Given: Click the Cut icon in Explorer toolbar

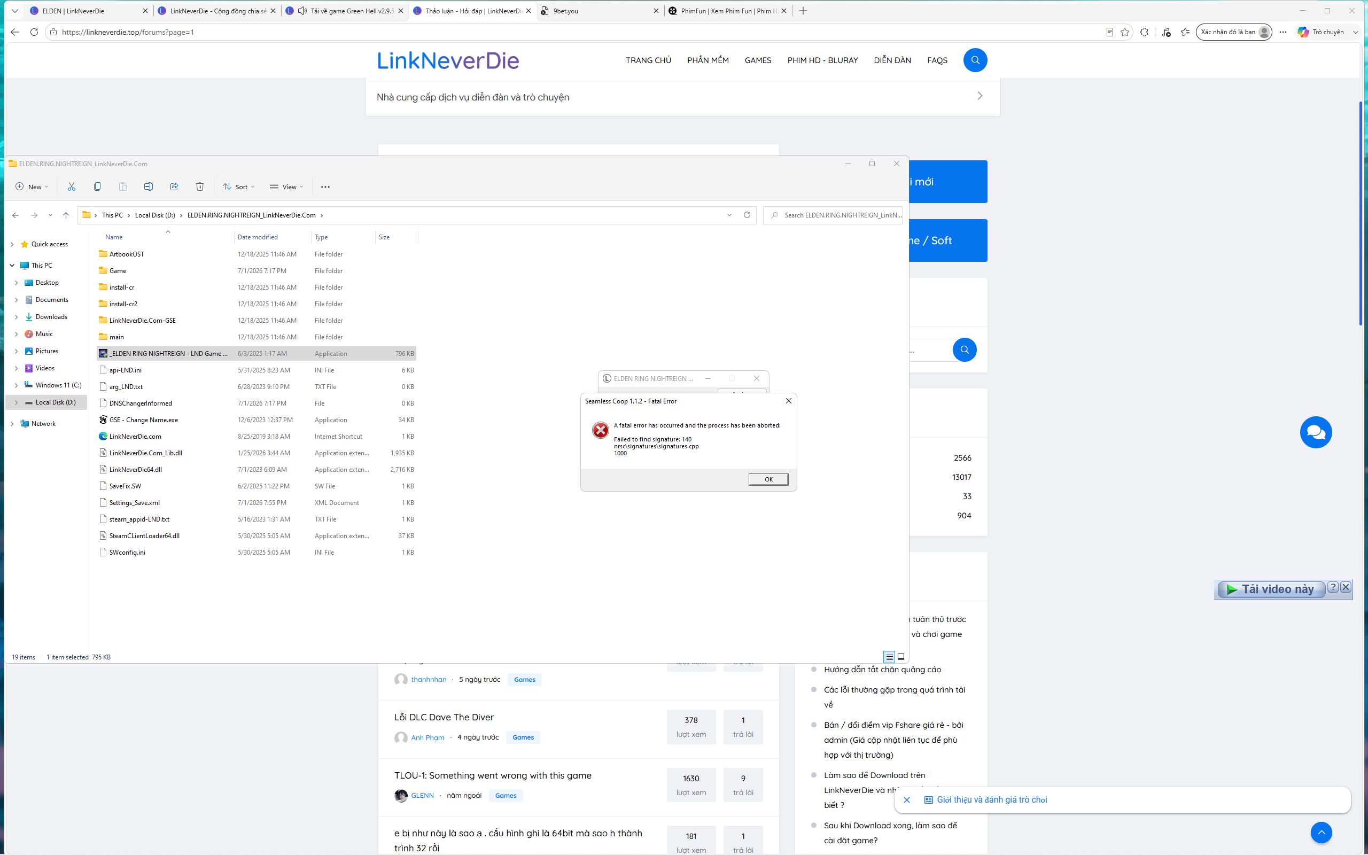Looking at the screenshot, I should [x=71, y=186].
